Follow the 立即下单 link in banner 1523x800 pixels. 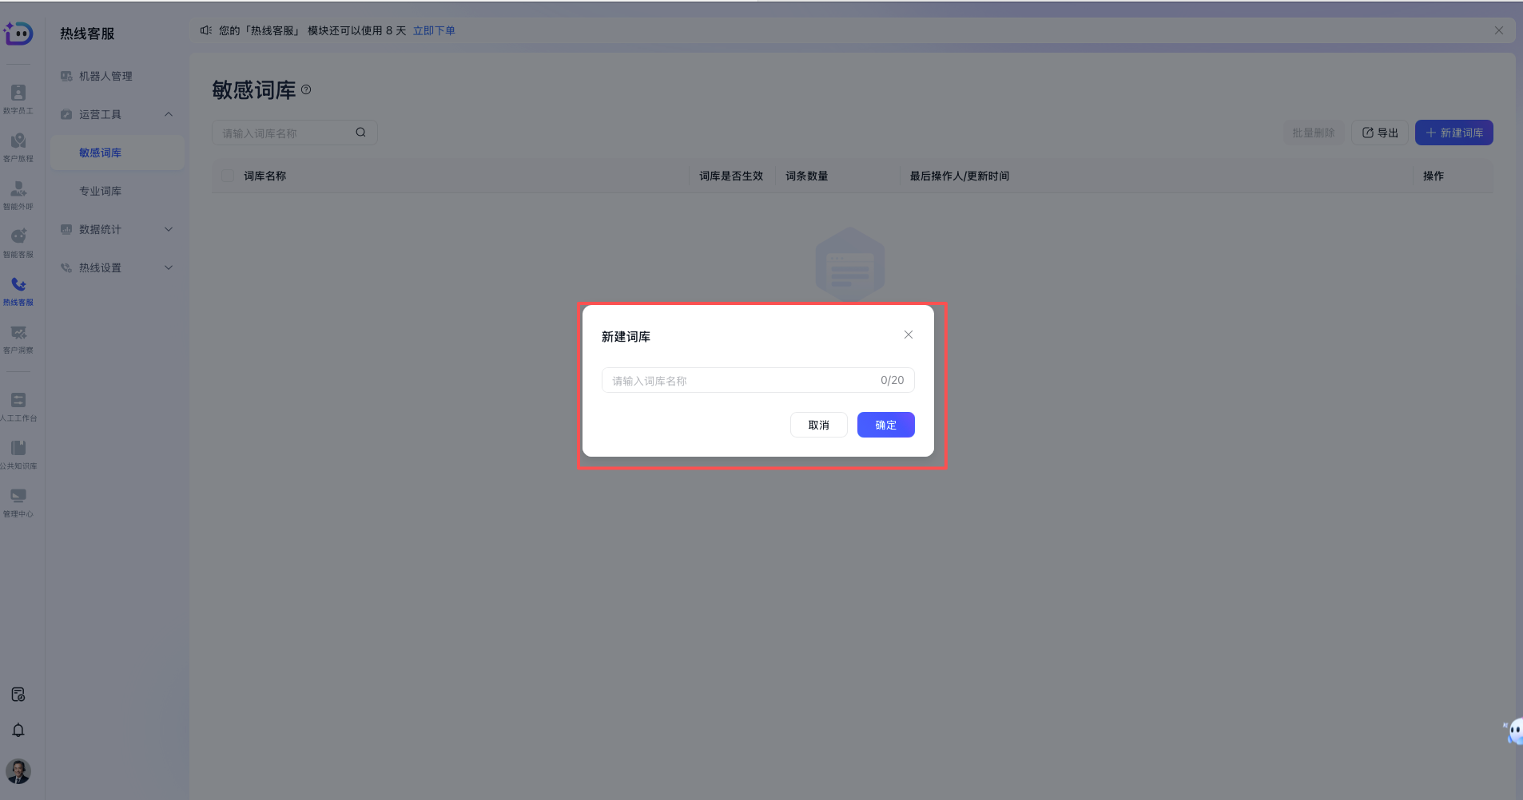[434, 30]
